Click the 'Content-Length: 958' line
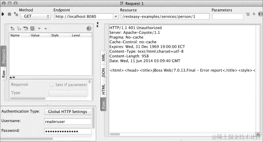 [129, 56]
